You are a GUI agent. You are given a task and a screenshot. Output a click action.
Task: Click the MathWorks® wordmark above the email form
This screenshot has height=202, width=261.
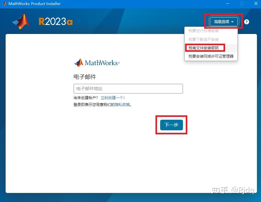coord(100,63)
